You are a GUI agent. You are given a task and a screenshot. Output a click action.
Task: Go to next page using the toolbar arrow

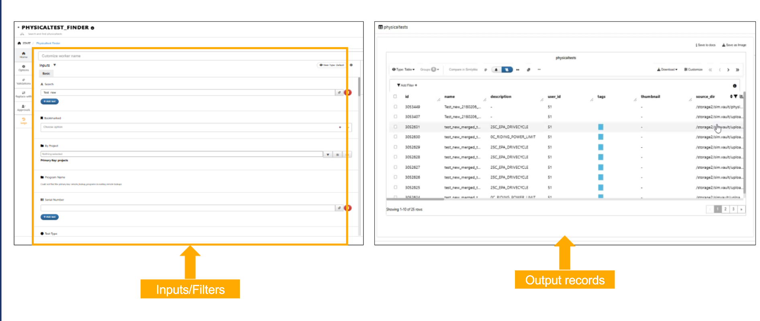tap(728, 70)
